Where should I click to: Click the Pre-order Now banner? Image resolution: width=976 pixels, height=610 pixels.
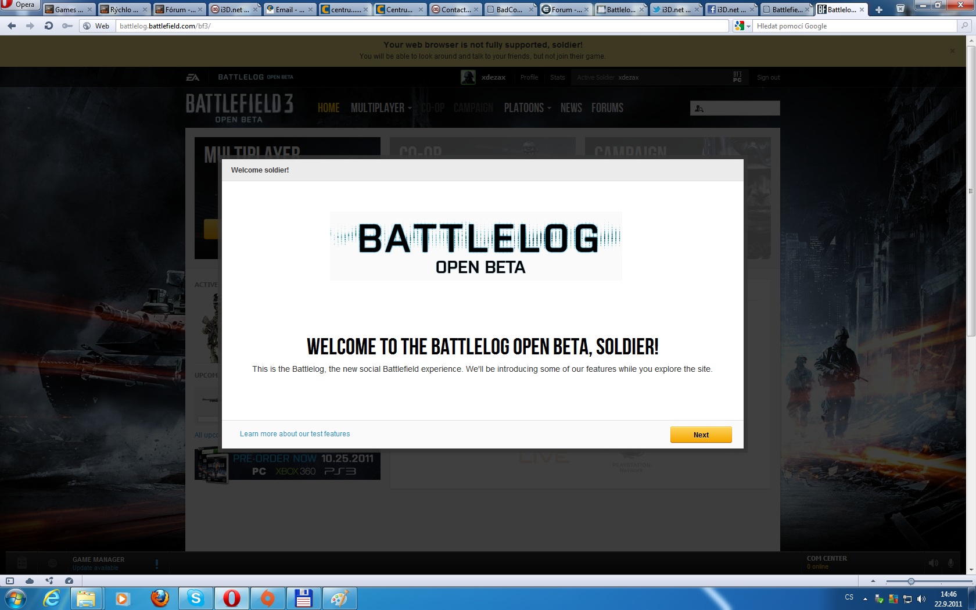click(288, 466)
